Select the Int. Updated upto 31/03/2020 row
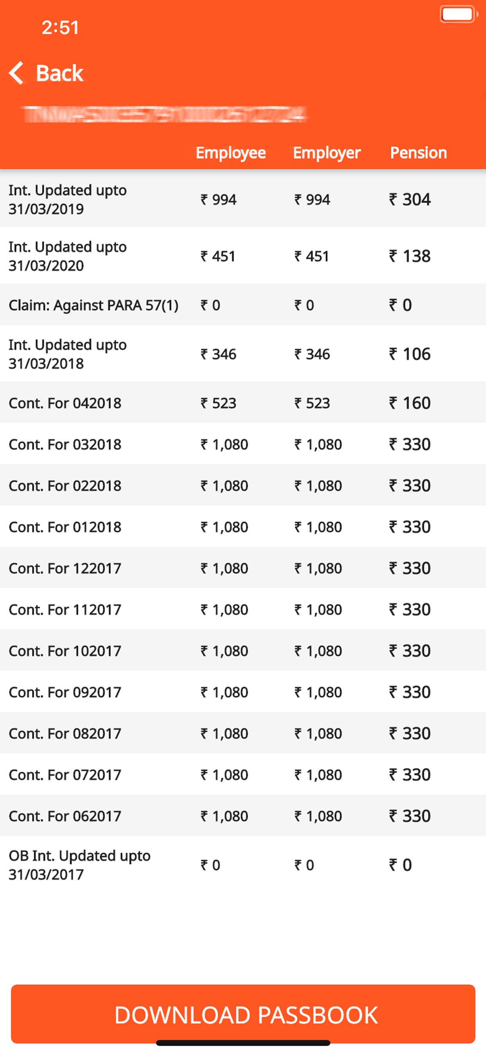 click(x=122, y=256)
